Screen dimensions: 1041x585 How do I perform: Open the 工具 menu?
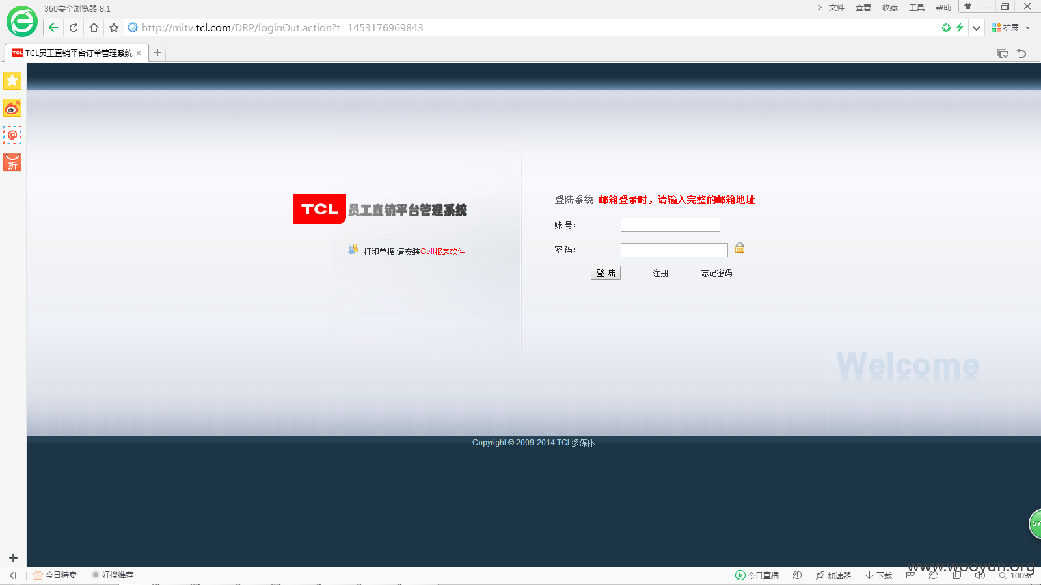pos(917,8)
